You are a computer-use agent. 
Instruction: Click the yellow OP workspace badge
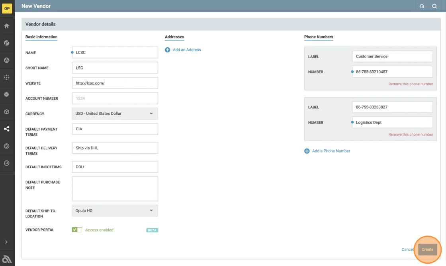[x=7, y=8]
